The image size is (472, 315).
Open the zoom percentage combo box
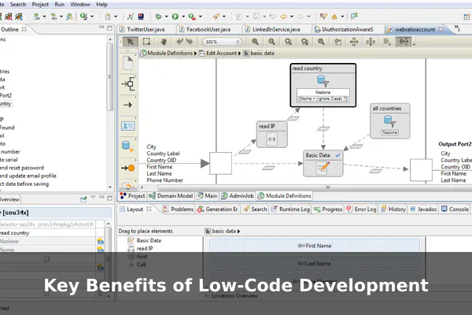[x=222, y=42]
